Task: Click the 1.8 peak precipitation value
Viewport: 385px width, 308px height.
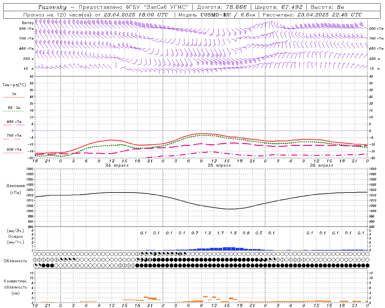Action: pyautogui.click(x=233, y=233)
